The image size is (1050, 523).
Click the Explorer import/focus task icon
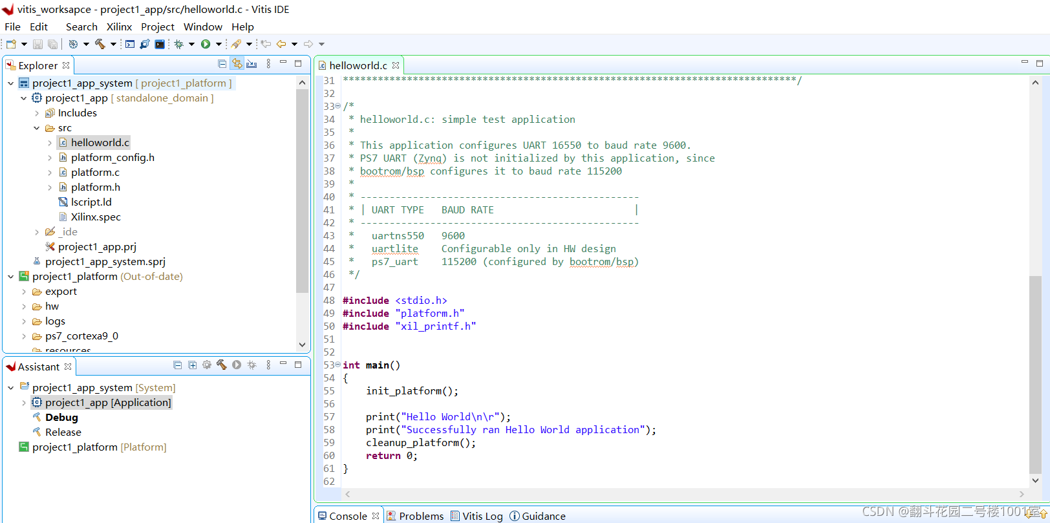[x=252, y=64]
